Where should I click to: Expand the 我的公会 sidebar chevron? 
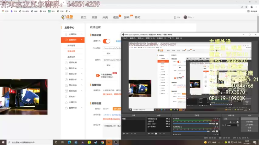click(82, 74)
